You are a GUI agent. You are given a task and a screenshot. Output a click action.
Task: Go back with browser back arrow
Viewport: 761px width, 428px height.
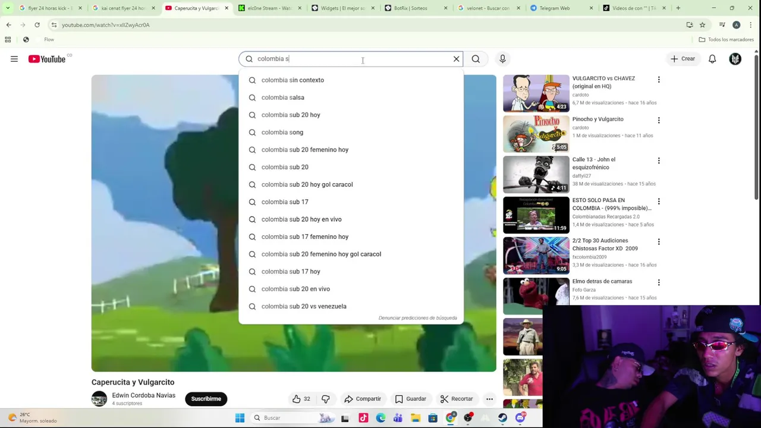[8, 25]
